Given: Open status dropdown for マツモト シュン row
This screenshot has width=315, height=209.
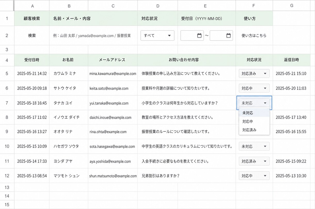Looking at the screenshot, I should 254,176.
